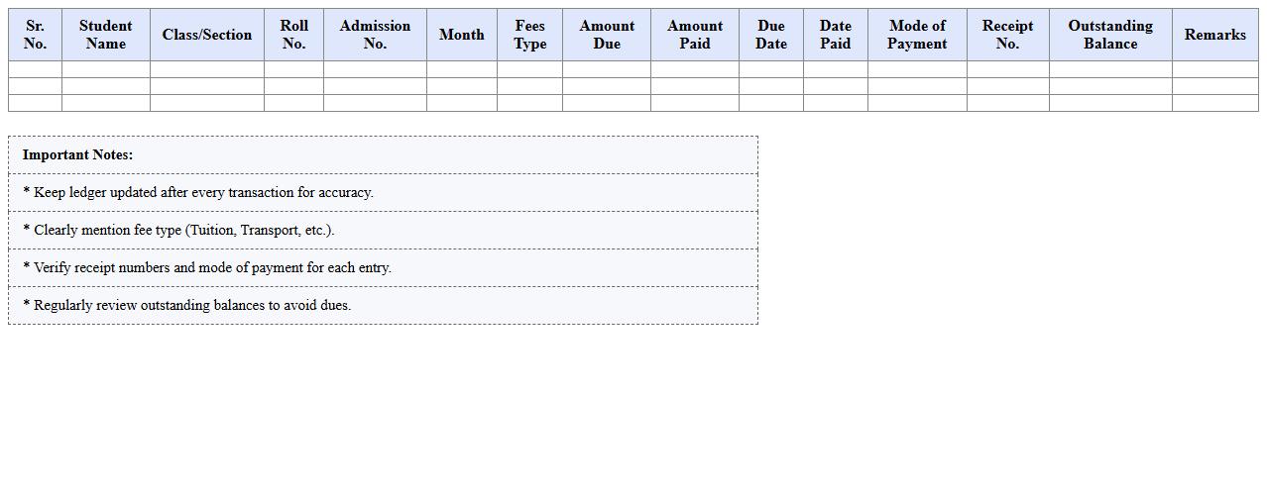Screen dimensions: 1267x496
Task: Select the Roll No. column header
Action: point(293,35)
